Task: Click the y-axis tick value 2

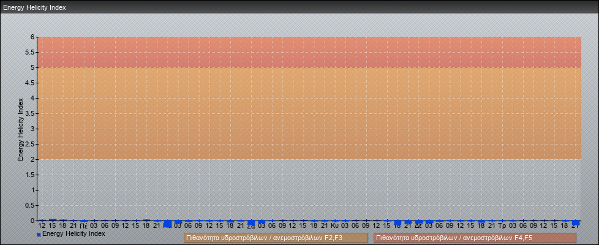Action: coord(32,159)
